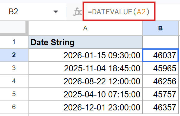Click the 'Date String' header cell
The width and height of the screenshot is (180, 116).
coord(85,42)
